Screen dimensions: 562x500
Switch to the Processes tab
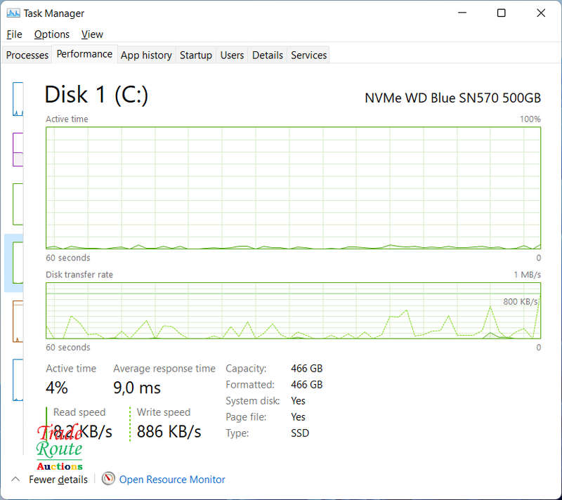(x=27, y=55)
